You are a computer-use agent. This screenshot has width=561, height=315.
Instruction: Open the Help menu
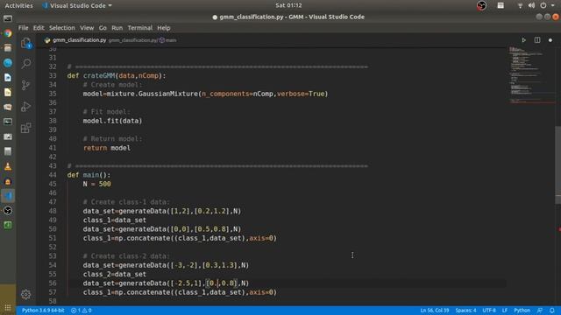164,28
